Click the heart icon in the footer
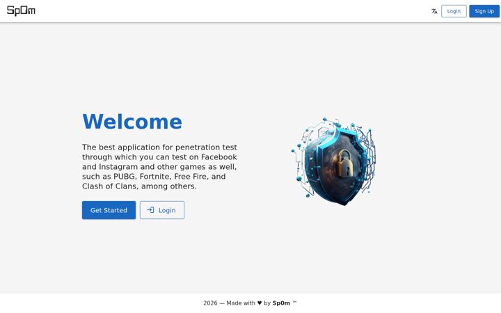The height and width of the screenshot is (313, 501). [x=260, y=303]
